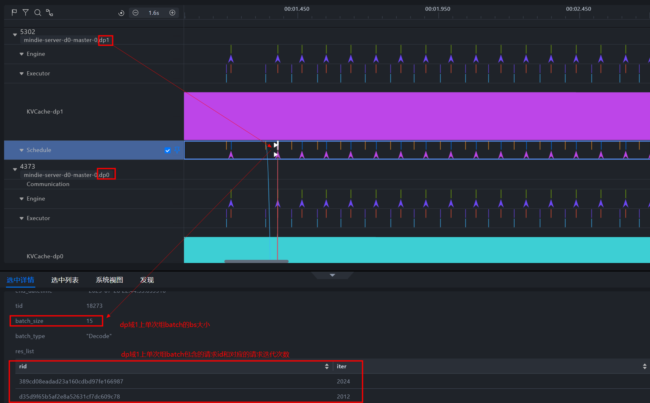
Task: Collapse process group 4373
Action: pyautogui.click(x=15, y=169)
